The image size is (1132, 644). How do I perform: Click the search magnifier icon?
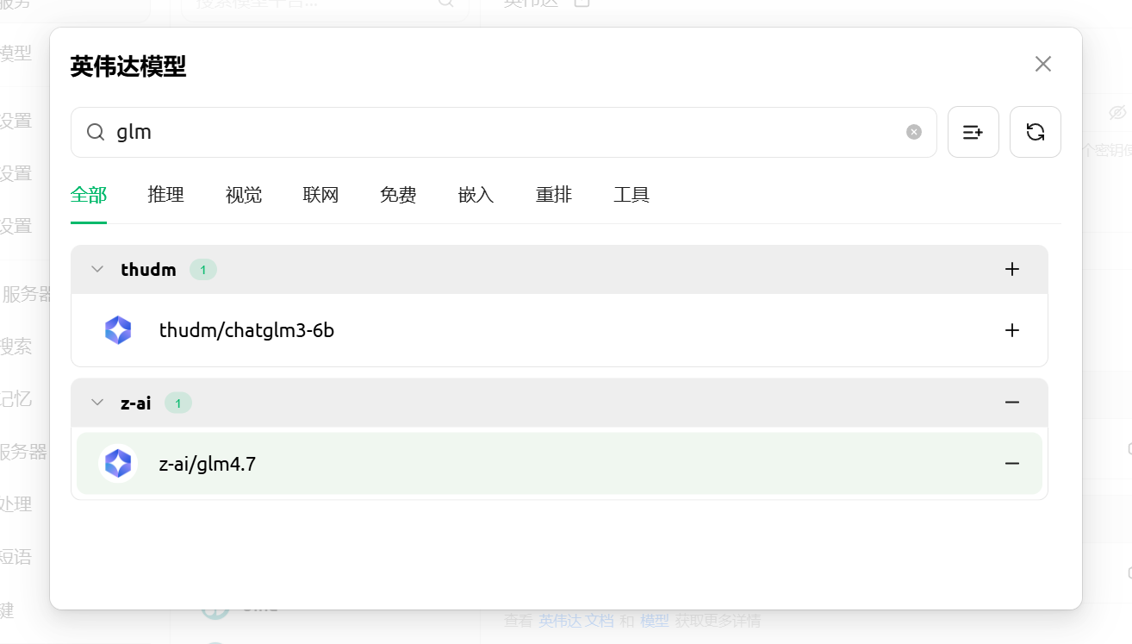tap(96, 132)
